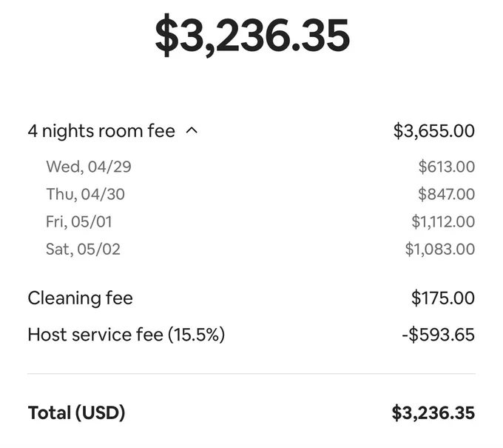Image resolution: width=503 pixels, height=448 pixels.
Task: Click the Sat, 05/02 night row
Action: click(x=251, y=249)
